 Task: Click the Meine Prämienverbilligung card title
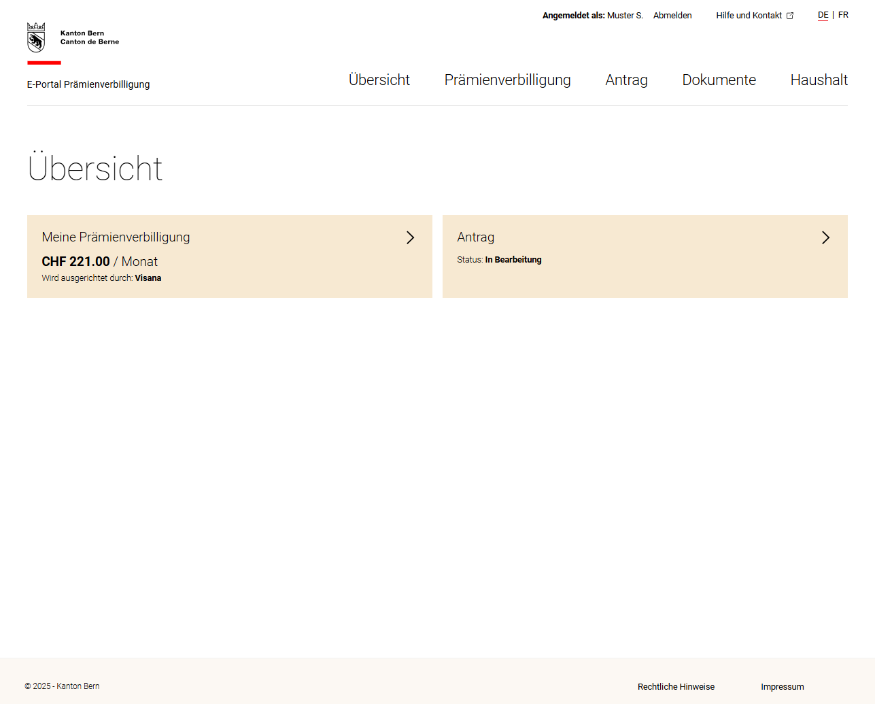pyautogui.click(x=116, y=237)
